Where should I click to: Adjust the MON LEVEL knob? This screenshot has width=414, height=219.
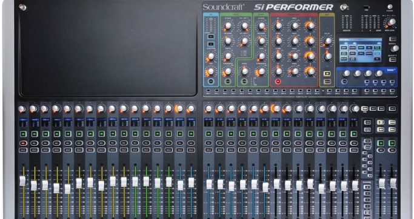tap(392, 22)
